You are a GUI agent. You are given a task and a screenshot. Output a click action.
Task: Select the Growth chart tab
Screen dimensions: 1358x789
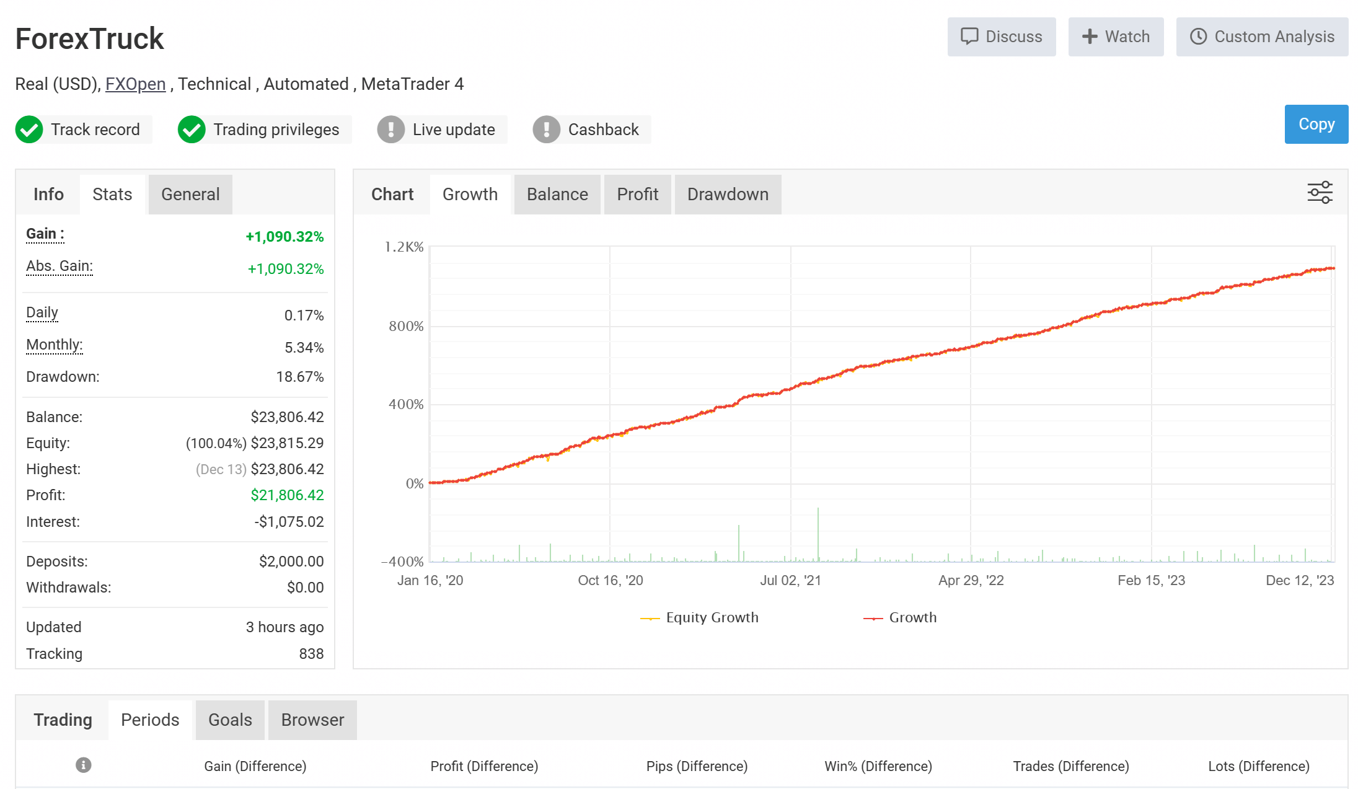click(470, 195)
